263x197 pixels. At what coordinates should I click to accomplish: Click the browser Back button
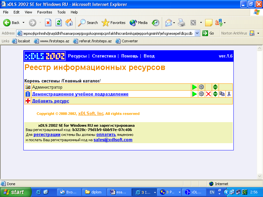click(x=12, y=23)
